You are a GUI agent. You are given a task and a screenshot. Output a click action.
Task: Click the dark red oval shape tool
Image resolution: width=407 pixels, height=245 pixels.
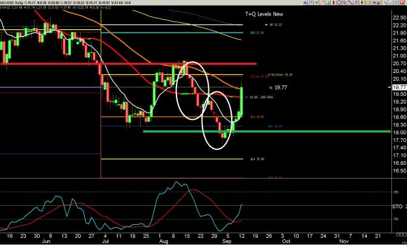pos(334,3)
